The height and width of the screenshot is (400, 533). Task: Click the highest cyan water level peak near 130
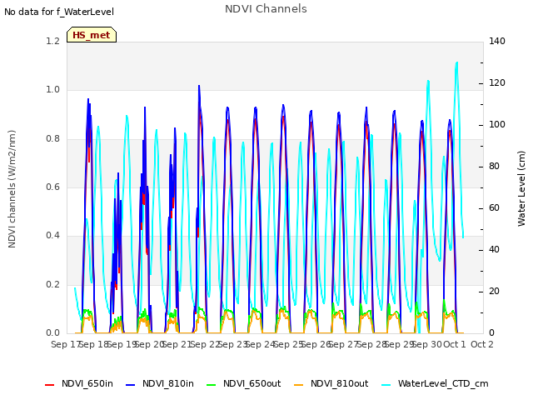pos(456,63)
